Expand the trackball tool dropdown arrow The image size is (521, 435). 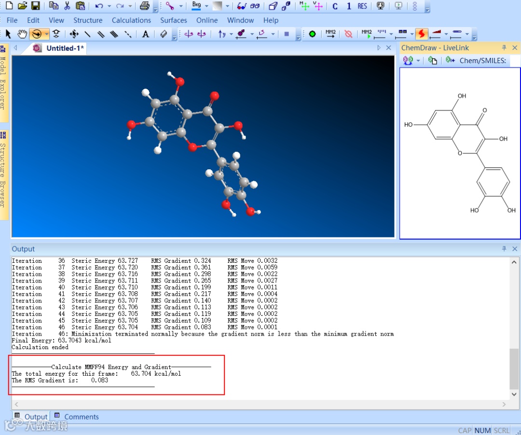(46, 34)
